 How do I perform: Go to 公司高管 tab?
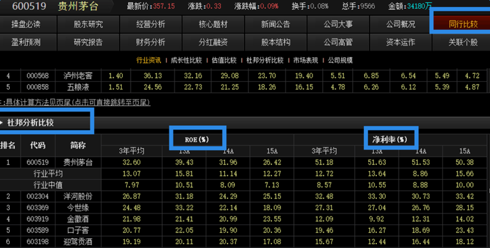point(338,42)
